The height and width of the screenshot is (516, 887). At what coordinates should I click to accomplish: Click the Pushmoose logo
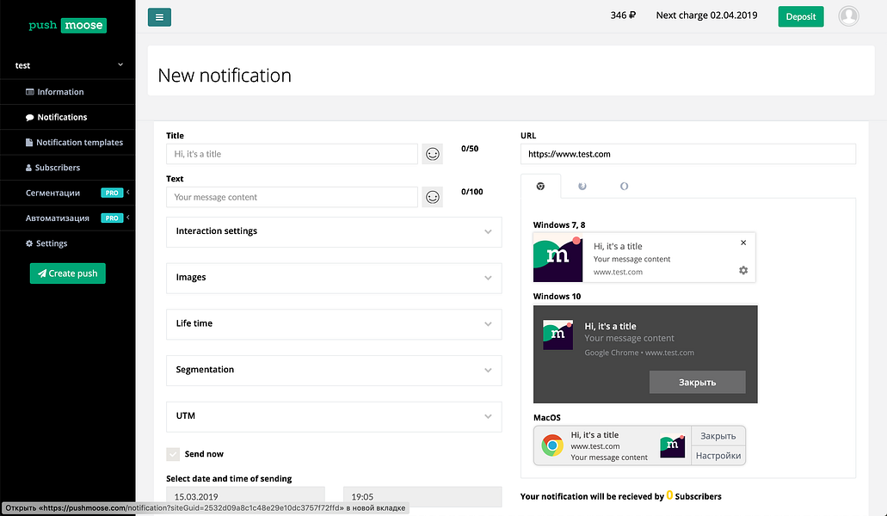tap(68, 26)
